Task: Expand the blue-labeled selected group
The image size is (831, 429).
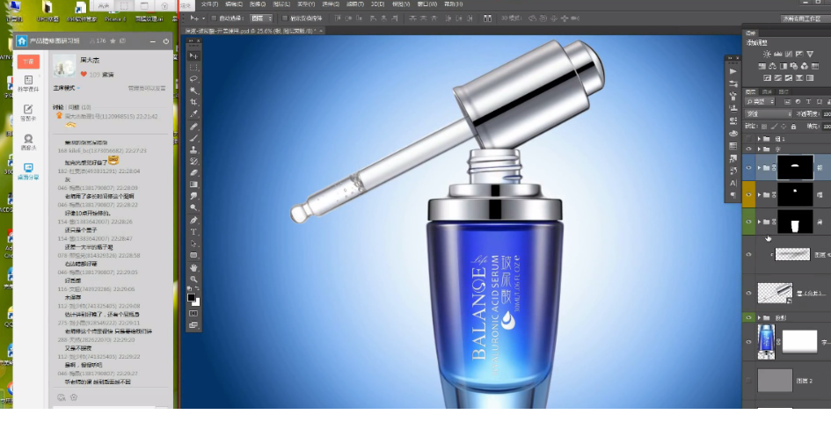Action: (759, 167)
